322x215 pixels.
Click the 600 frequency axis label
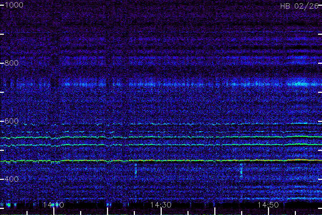[11, 121]
